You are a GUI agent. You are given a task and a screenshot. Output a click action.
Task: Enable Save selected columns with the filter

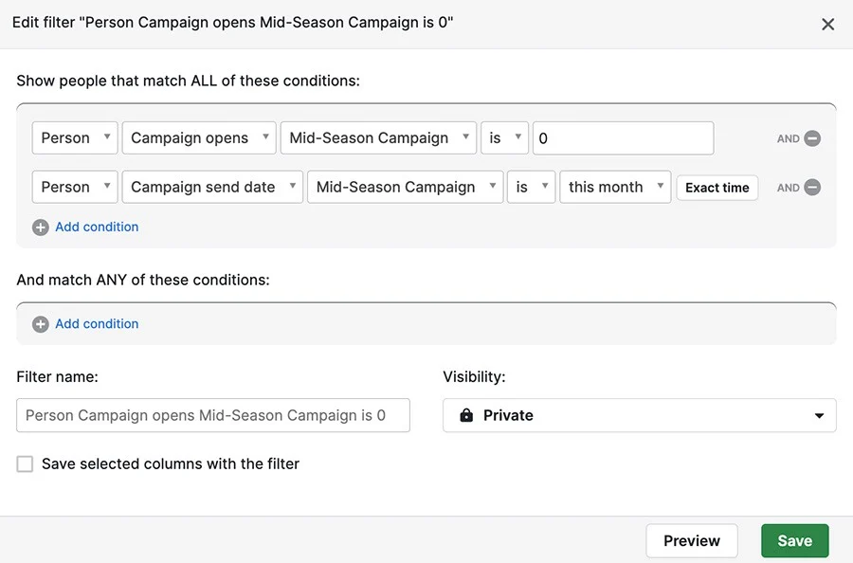click(25, 464)
